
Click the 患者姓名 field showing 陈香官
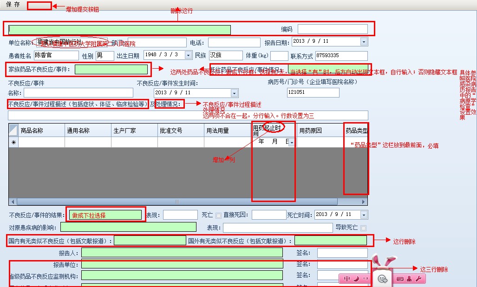pos(56,55)
